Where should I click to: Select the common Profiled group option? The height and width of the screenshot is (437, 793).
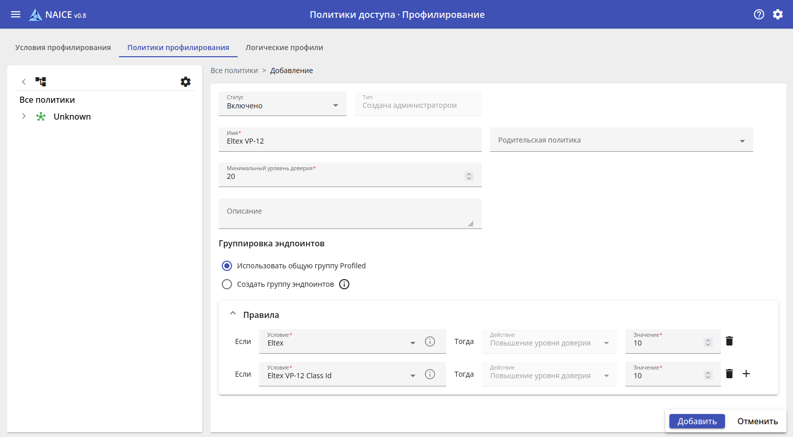click(227, 266)
